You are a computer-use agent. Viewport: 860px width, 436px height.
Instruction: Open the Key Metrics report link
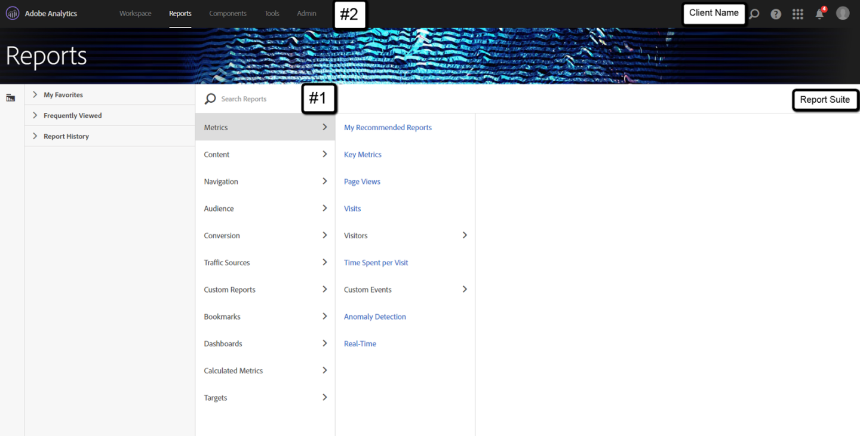[363, 155]
